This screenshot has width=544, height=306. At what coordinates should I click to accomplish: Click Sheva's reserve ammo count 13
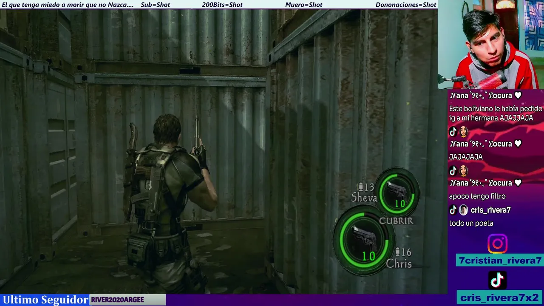click(369, 187)
